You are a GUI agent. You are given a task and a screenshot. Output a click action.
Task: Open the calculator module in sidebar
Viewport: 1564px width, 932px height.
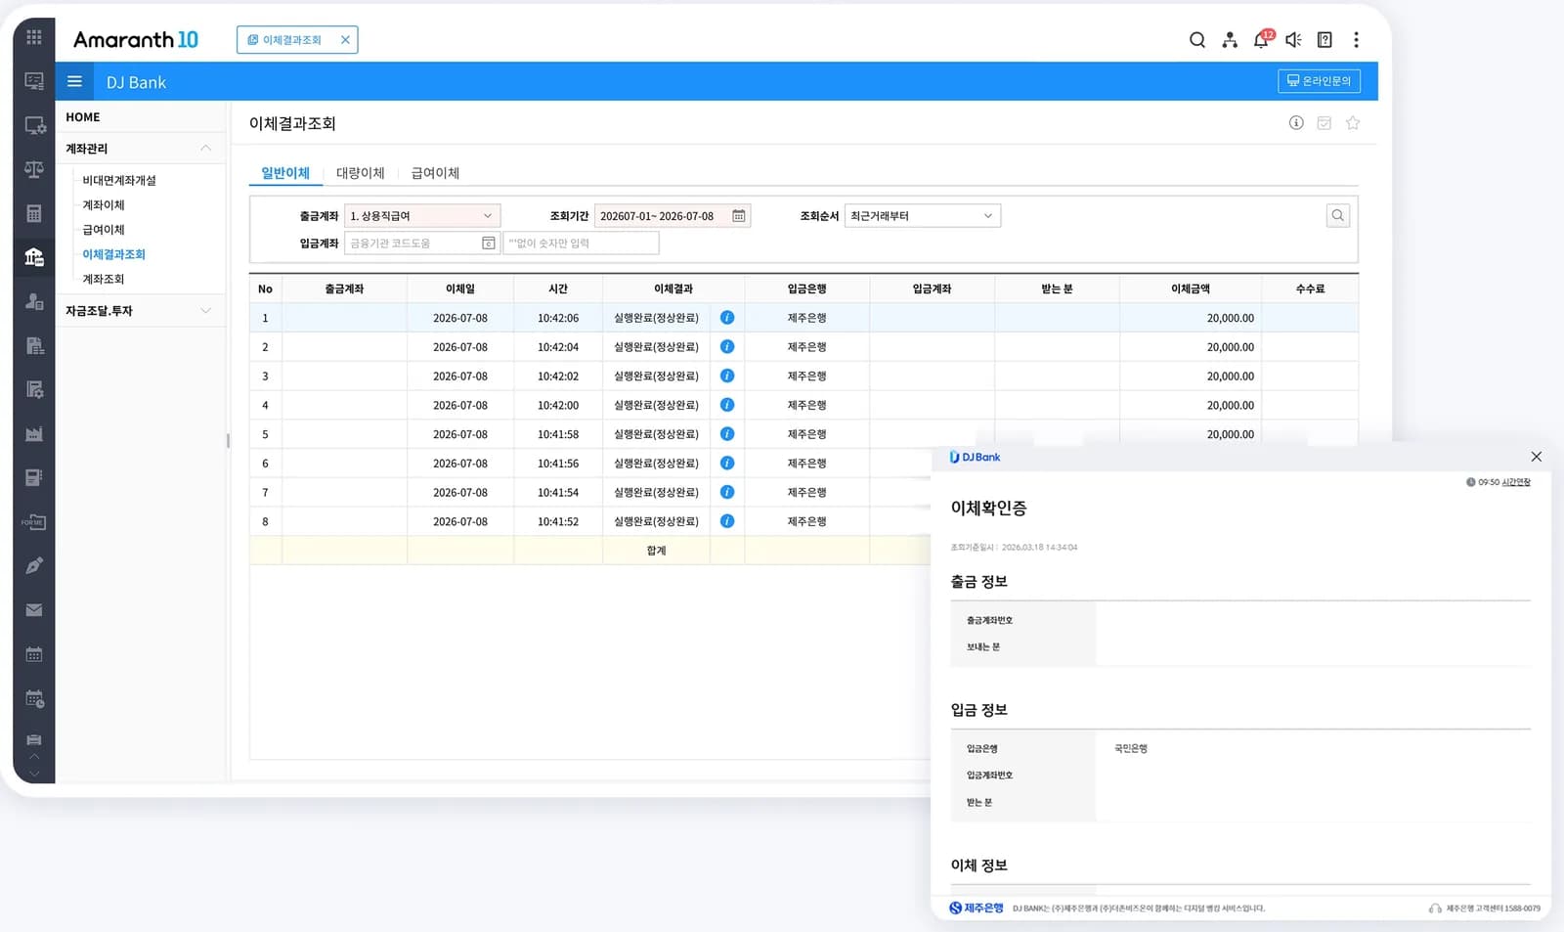pyautogui.click(x=34, y=213)
